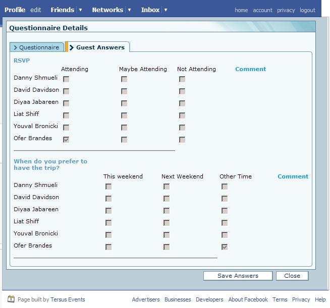Check This weekend for Diyaa Jabareen
The width and height of the screenshot is (330, 308).
108,211
